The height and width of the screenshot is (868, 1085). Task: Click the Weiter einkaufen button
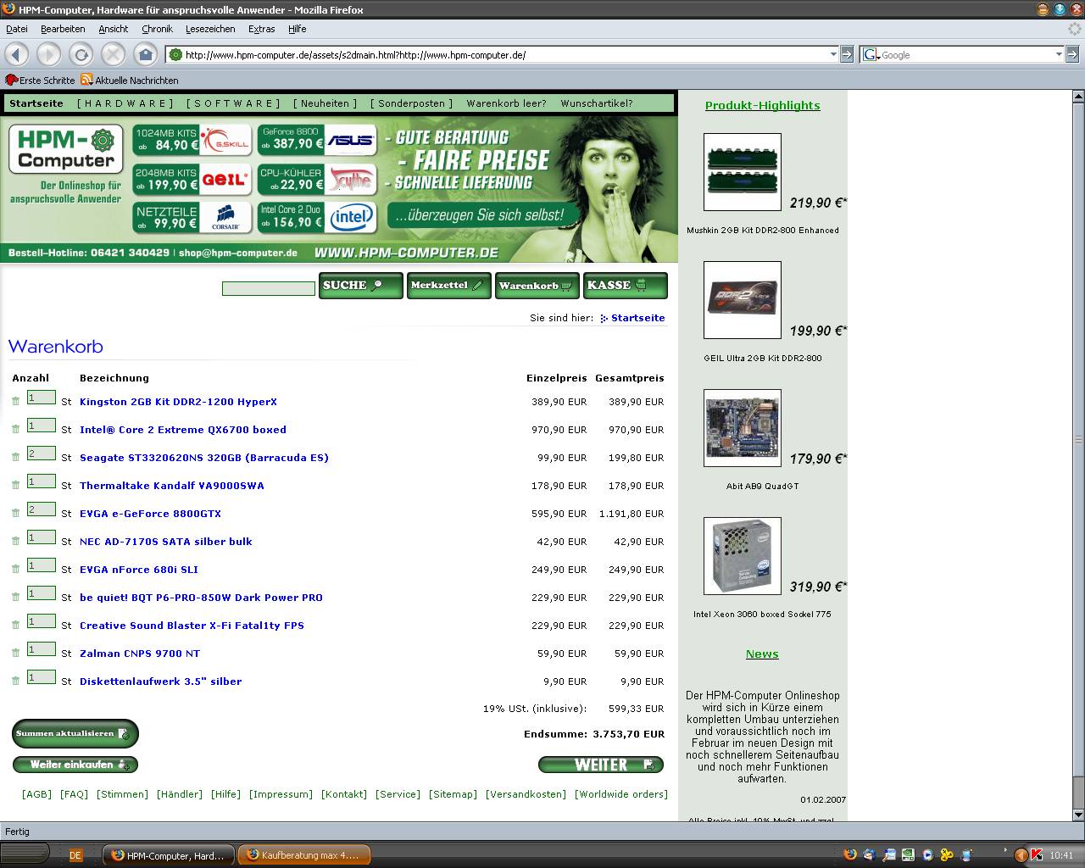pos(75,765)
